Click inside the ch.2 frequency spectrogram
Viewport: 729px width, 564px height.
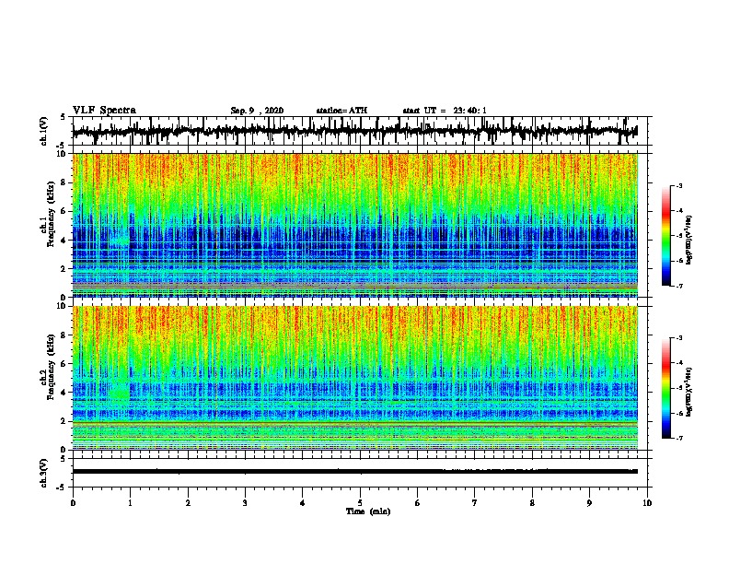click(355, 378)
